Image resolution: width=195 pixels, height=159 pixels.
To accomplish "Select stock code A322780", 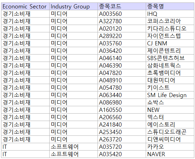I will click(122, 21).
